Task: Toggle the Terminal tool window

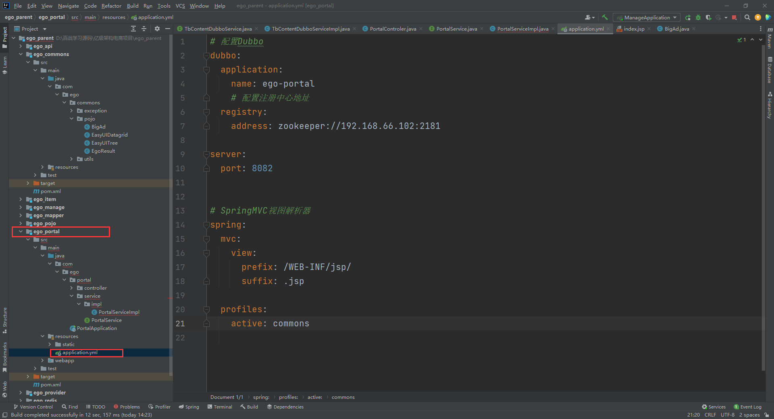Action: coord(220,407)
